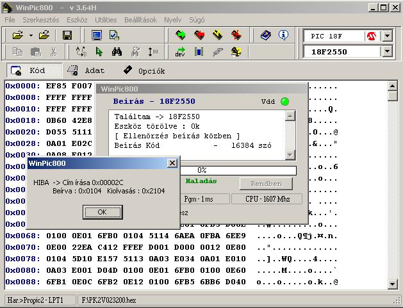Click log line 'Találtam -> 18F2550'

157,117
